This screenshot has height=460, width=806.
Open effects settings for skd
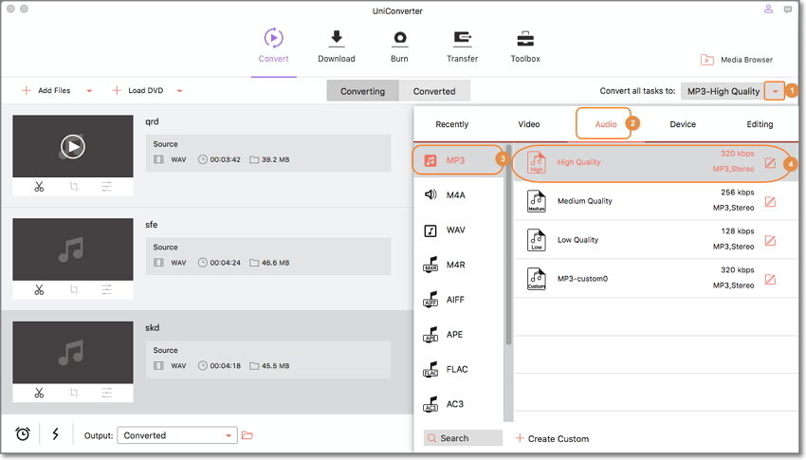106,394
